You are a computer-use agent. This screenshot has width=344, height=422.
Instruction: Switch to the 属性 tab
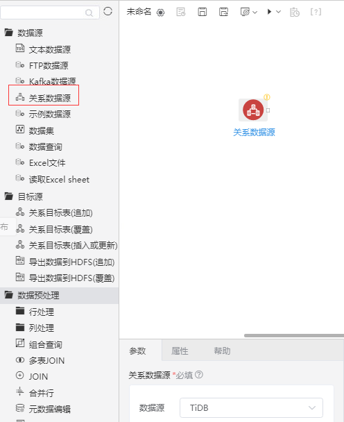pyautogui.click(x=180, y=351)
